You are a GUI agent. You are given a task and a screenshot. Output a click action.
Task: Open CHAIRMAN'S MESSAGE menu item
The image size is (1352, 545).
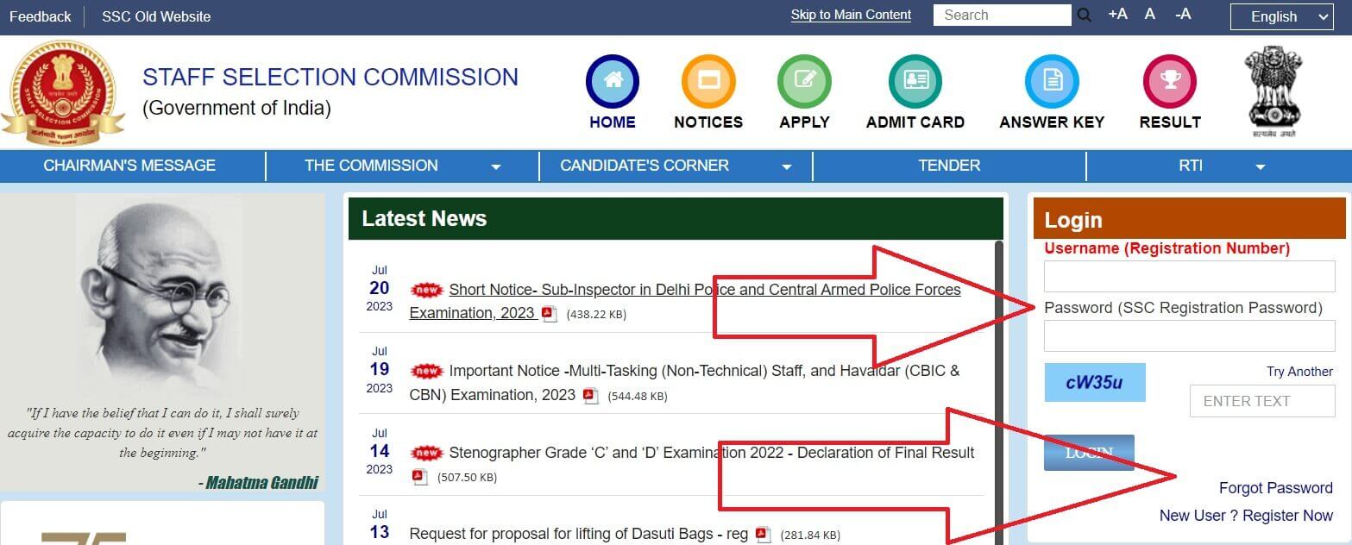click(x=129, y=166)
